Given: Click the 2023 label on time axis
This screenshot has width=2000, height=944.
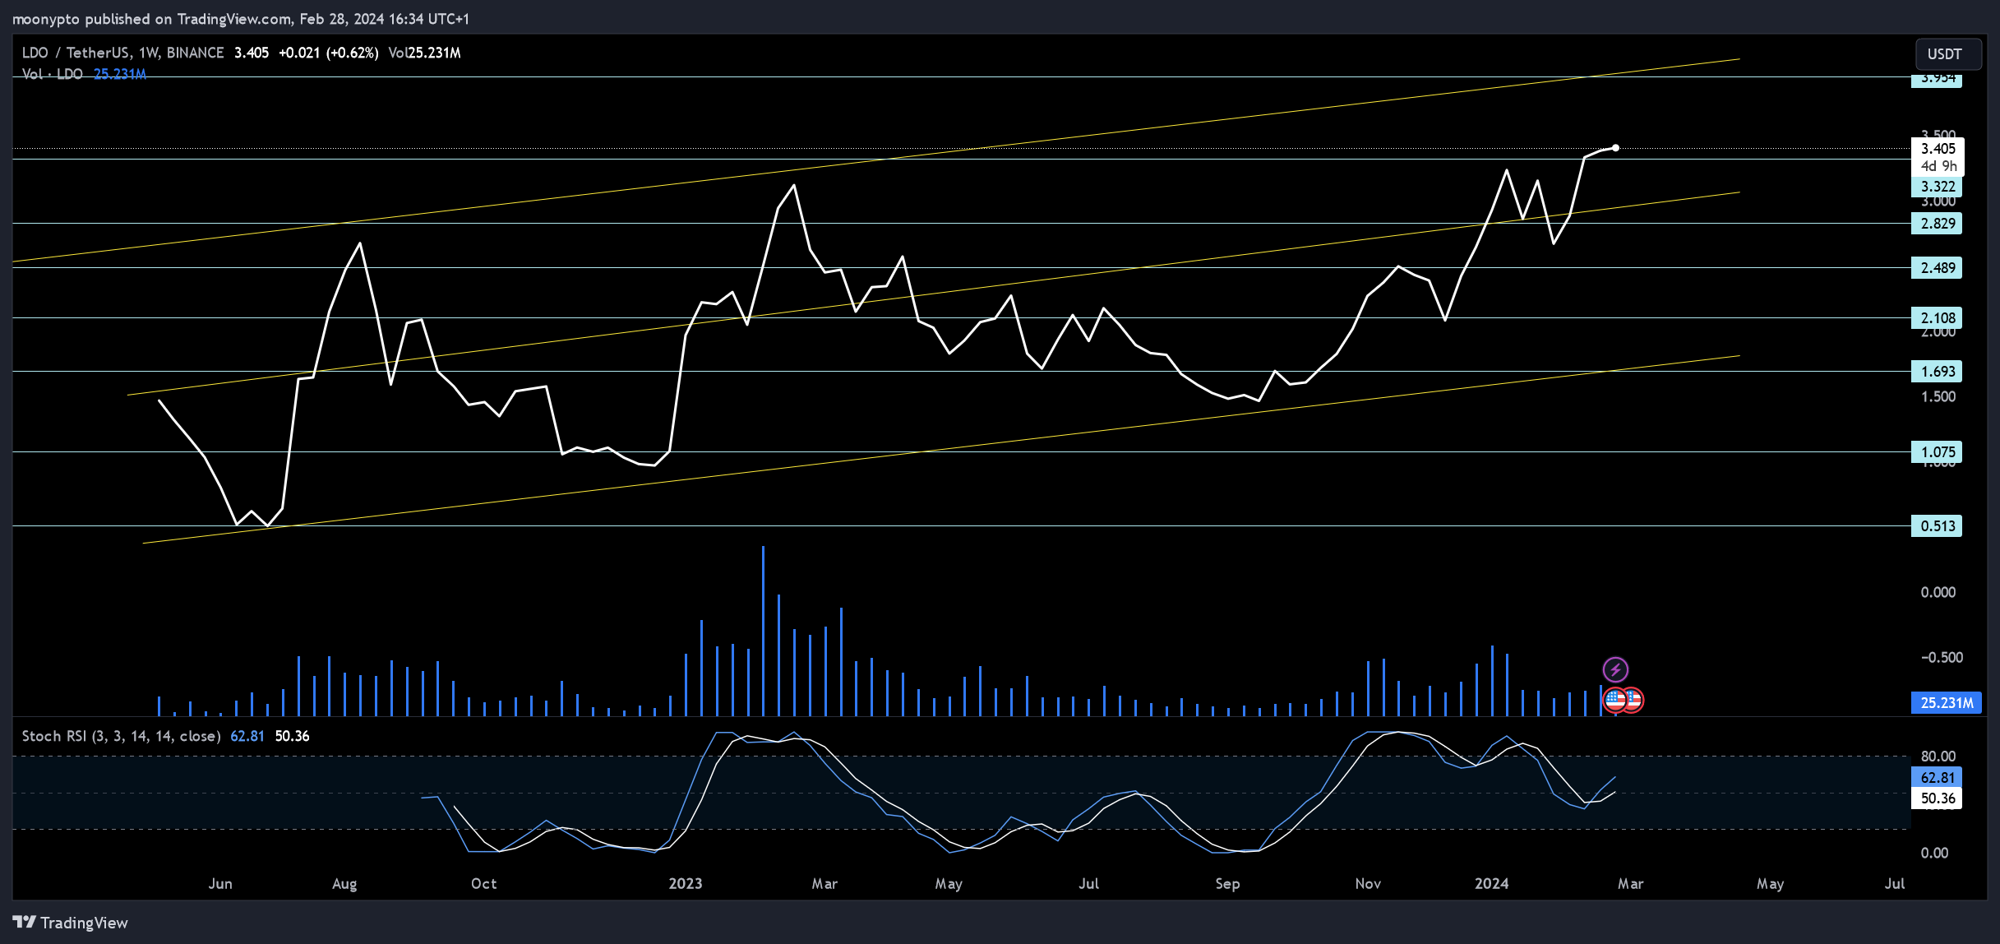Looking at the screenshot, I should [x=685, y=884].
